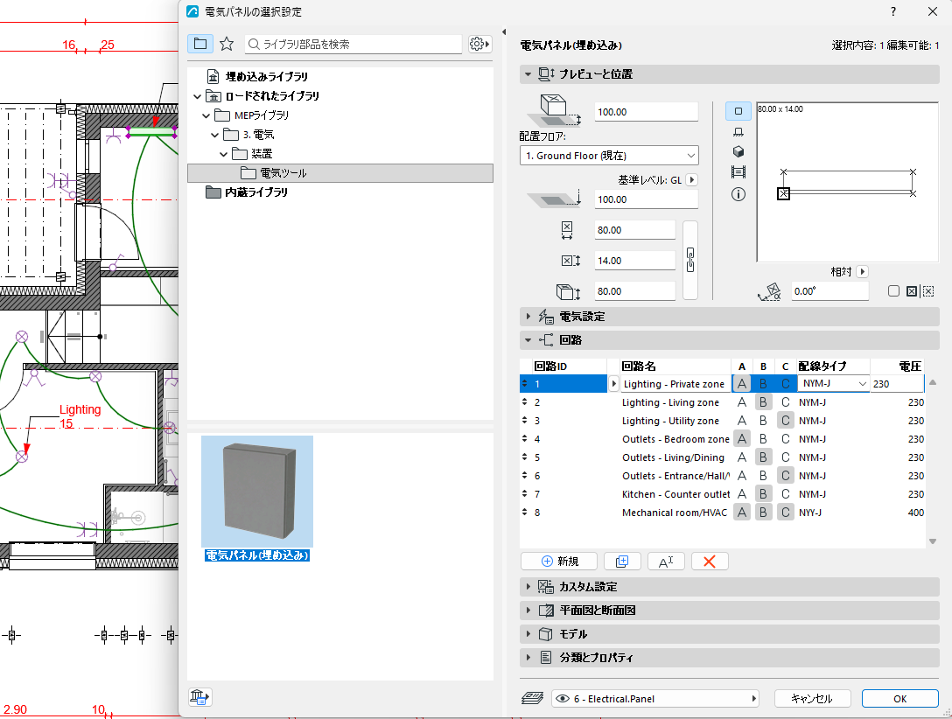Image resolution: width=952 pixels, height=719 pixels.
Task: Select 埋め込みライブラリ tree item
Action: click(x=266, y=76)
